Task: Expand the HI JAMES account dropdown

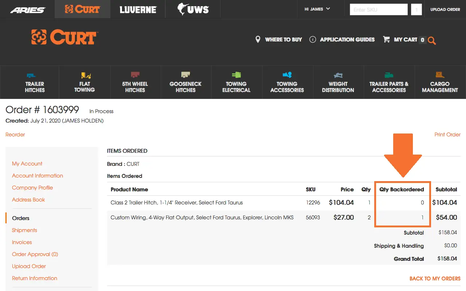Action: coord(317,9)
